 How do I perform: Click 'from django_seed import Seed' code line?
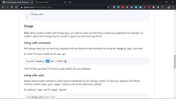pyautogui.click(x=41, y=97)
